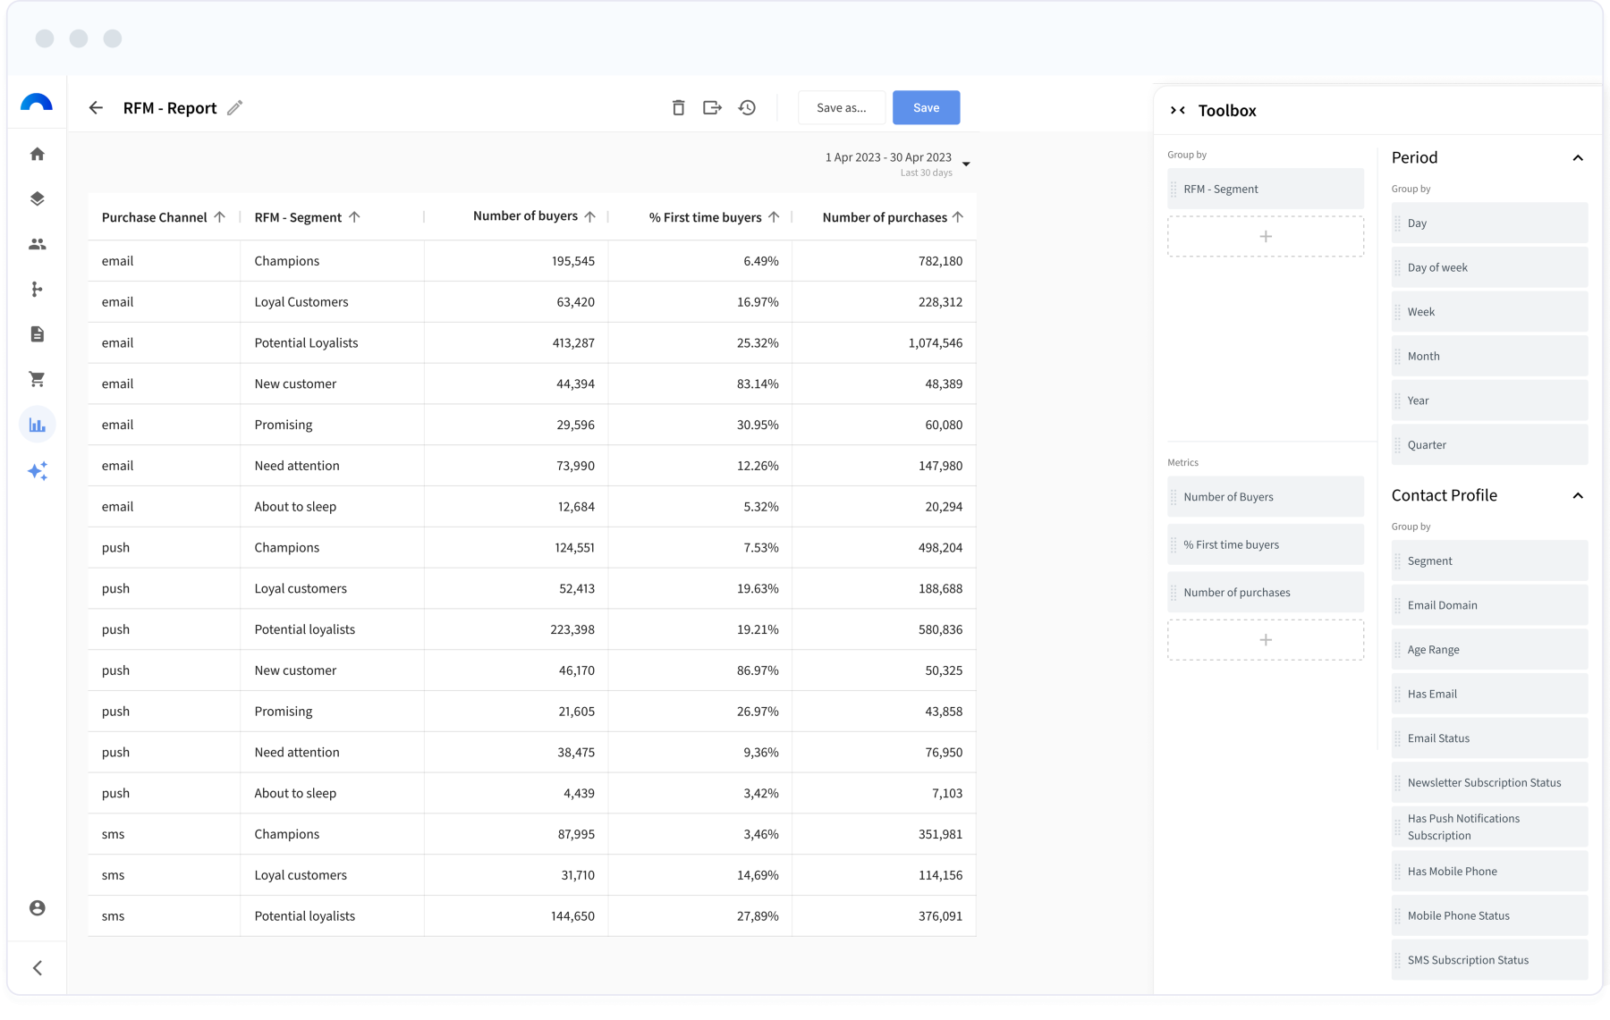Open the report history clock icon
Image resolution: width=1610 pixels, height=1020 pixels.
[x=747, y=108]
